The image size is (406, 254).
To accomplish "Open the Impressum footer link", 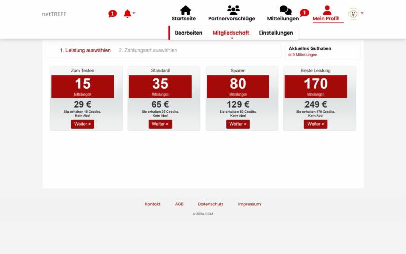I will pyautogui.click(x=249, y=204).
